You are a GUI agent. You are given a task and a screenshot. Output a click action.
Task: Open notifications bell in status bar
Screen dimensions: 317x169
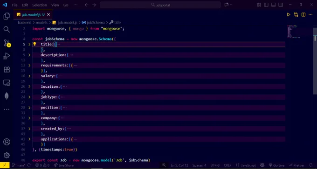click(311, 165)
